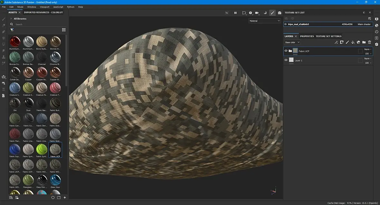Click the plus icon below assets

pyautogui.click(x=65, y=198)
